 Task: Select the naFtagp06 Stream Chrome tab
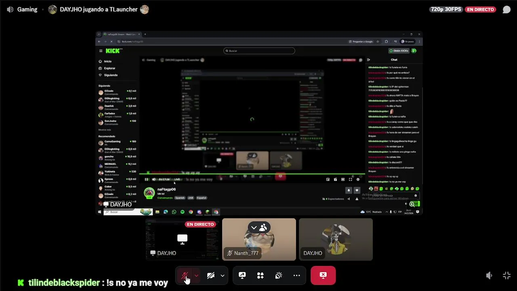[x=122, y=34]
